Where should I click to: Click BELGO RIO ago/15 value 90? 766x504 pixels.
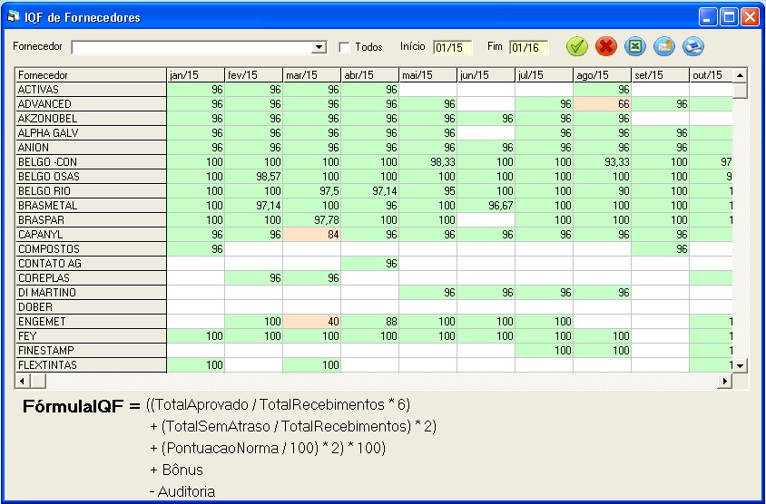tap(603, 190)
